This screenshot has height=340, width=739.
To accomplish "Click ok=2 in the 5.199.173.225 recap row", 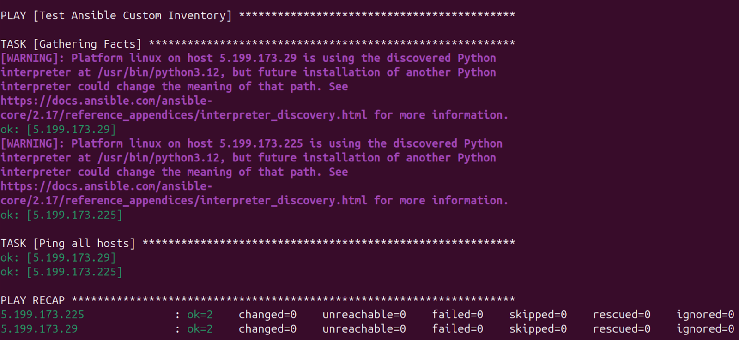I will pyautogui.click(x=200, y=315).
